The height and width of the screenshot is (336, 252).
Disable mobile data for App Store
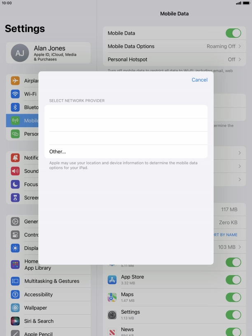(x=233, y=280)
